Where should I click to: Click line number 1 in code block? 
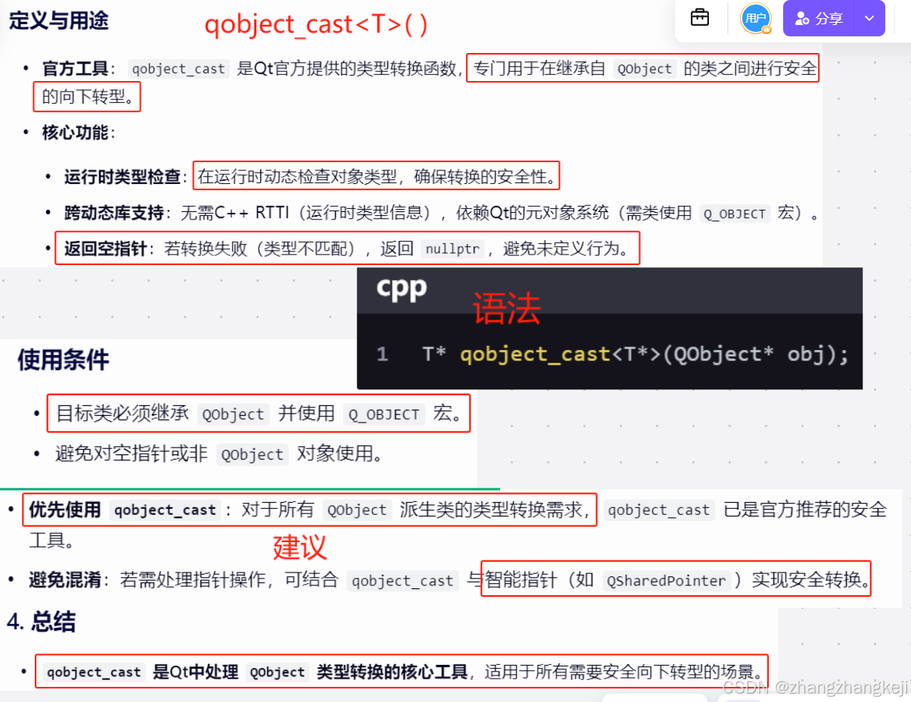(x=382, y=354)
